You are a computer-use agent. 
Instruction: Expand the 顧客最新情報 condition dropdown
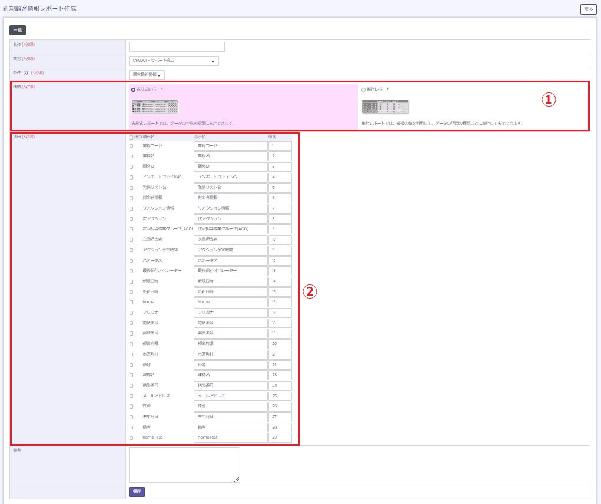tap(147, 75)
